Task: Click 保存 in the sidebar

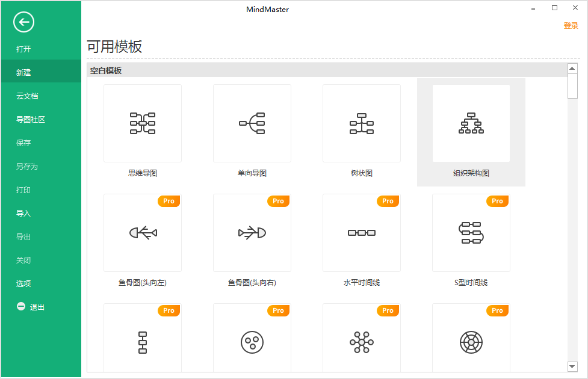Action: 42,143
